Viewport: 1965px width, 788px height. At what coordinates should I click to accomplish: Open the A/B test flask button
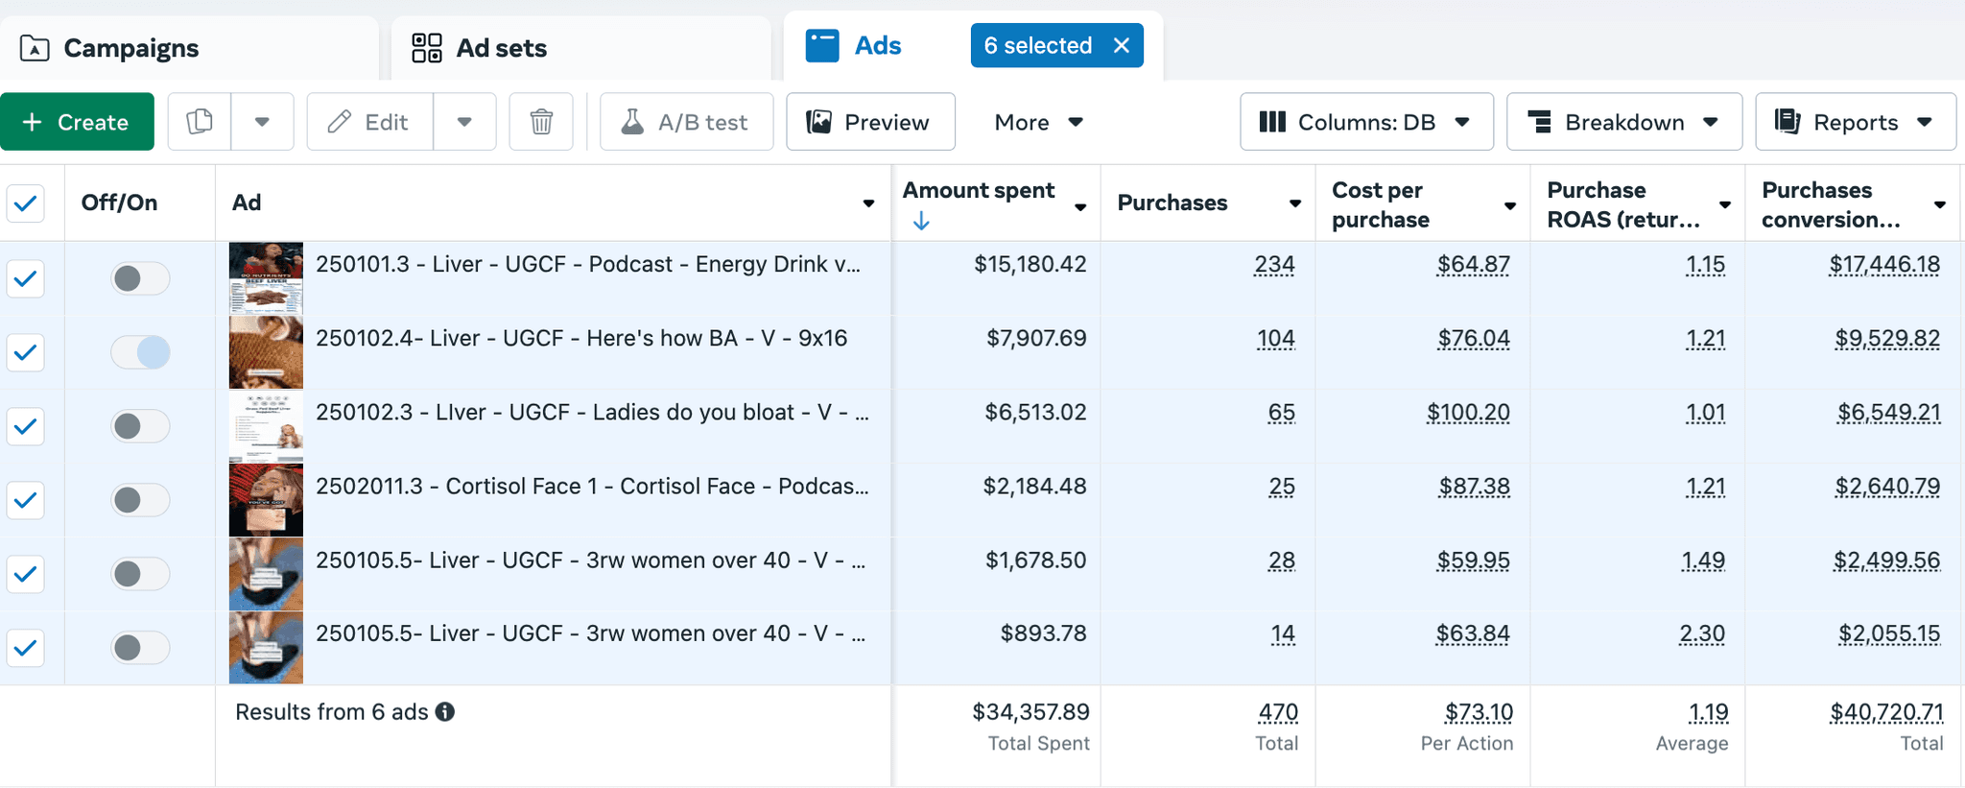[x=686, y=122]
